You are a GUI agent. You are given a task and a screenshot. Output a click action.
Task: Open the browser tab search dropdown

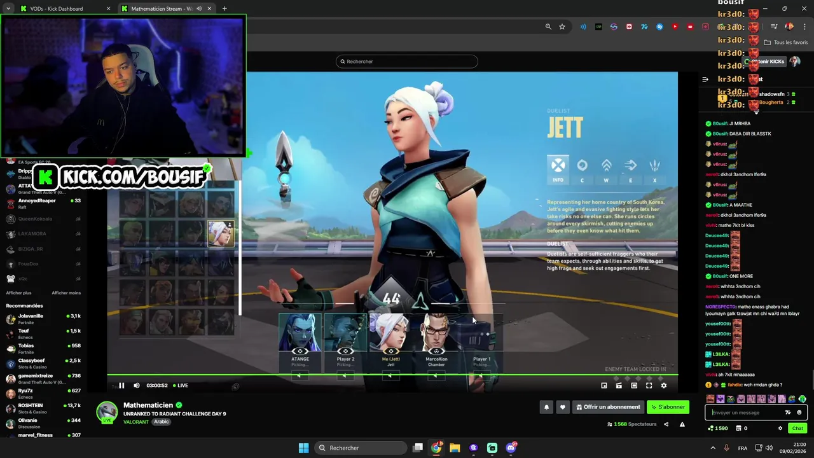tap(8, 9)
